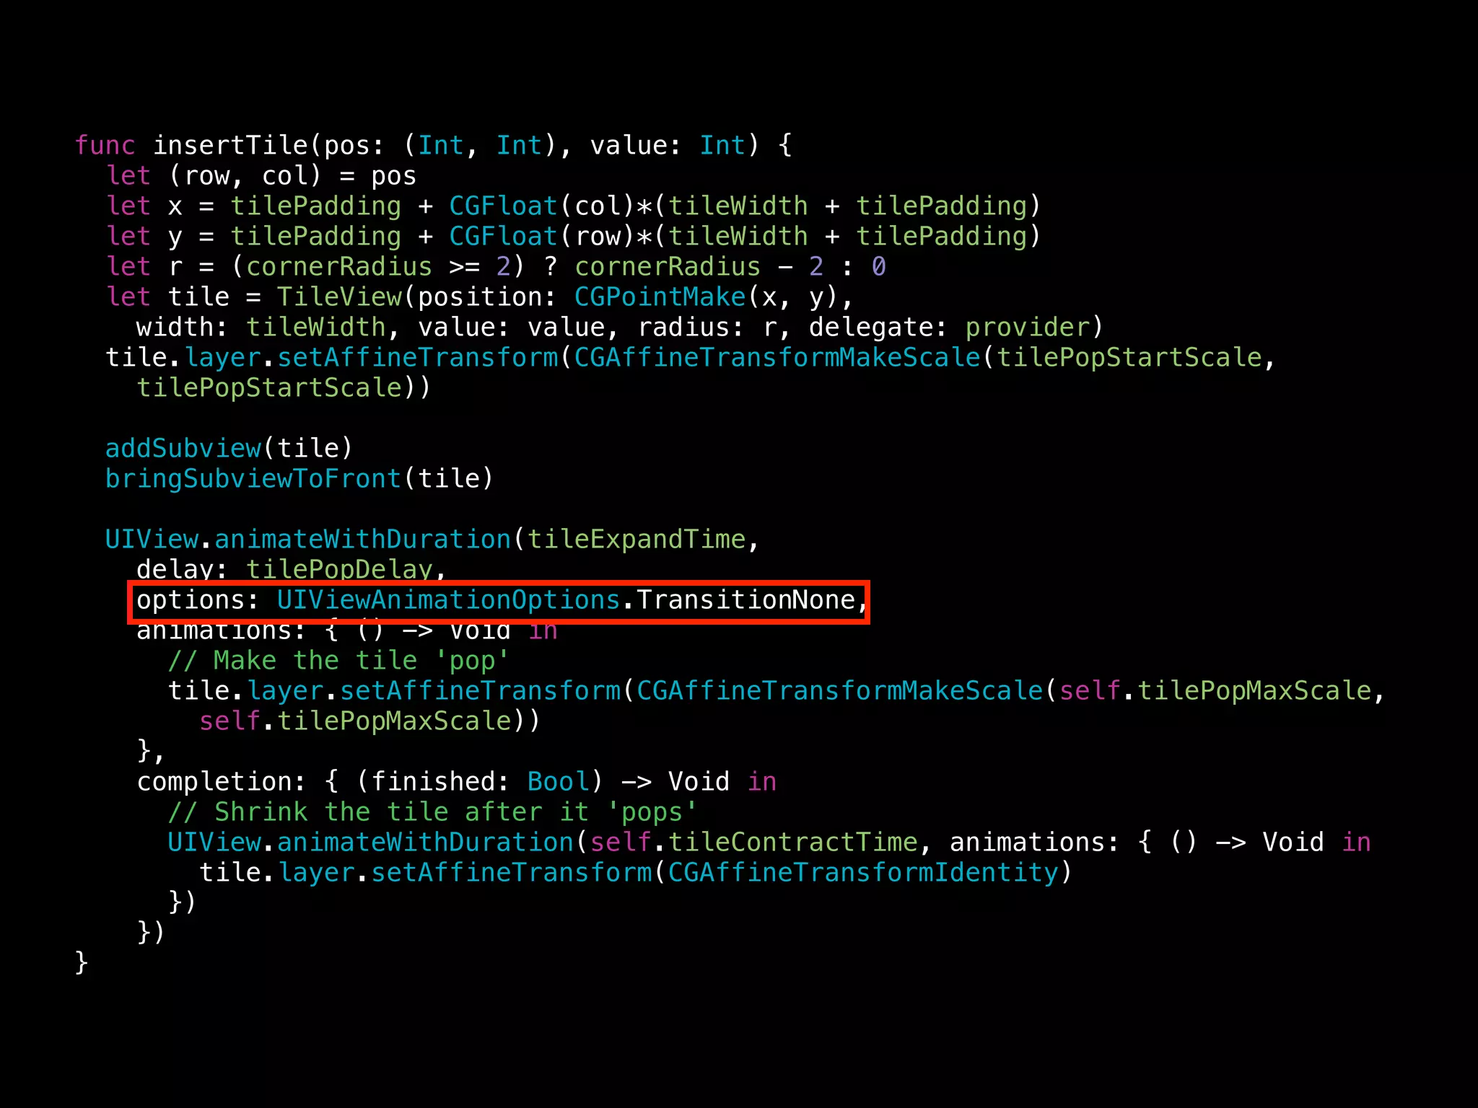Click the CGFloat(col) cast on line x
Screen dimensions: 1478x1108
(541, 206)
